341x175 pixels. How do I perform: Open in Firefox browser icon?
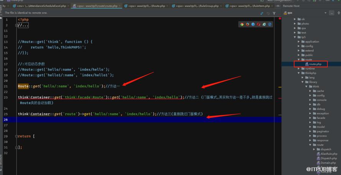coord(247,25)
